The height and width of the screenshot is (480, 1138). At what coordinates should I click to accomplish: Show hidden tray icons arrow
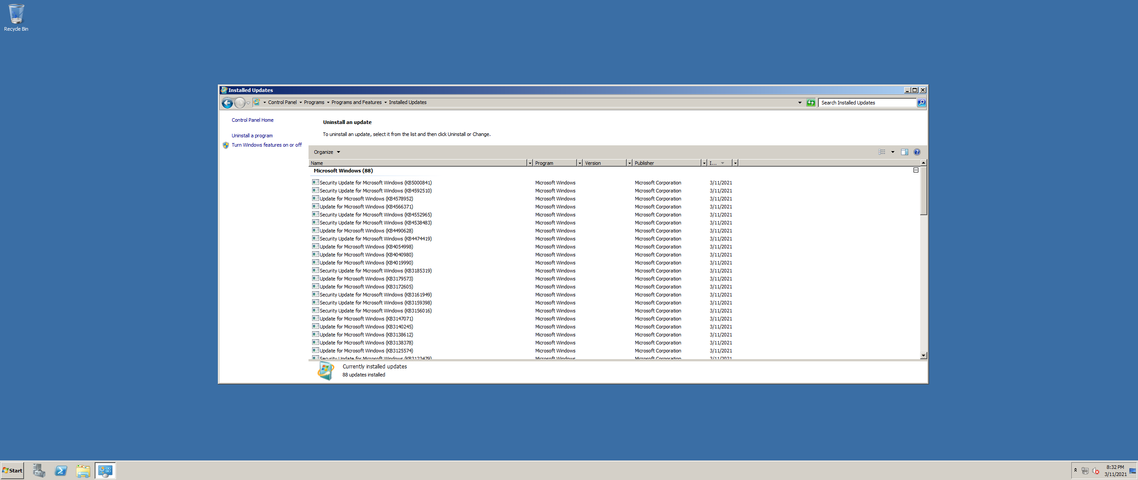tap(1075, 470)
